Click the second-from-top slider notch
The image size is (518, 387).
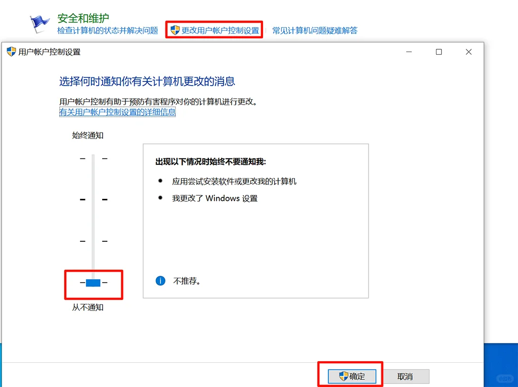(x=94, y=199)
